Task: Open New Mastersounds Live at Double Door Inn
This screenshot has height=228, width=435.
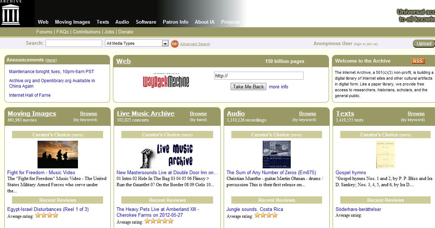Action: coord(167,172)
